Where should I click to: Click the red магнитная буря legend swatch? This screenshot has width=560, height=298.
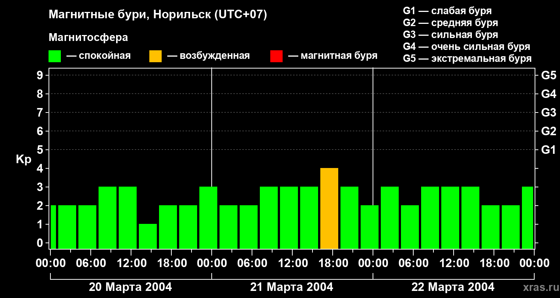(276, 56)
